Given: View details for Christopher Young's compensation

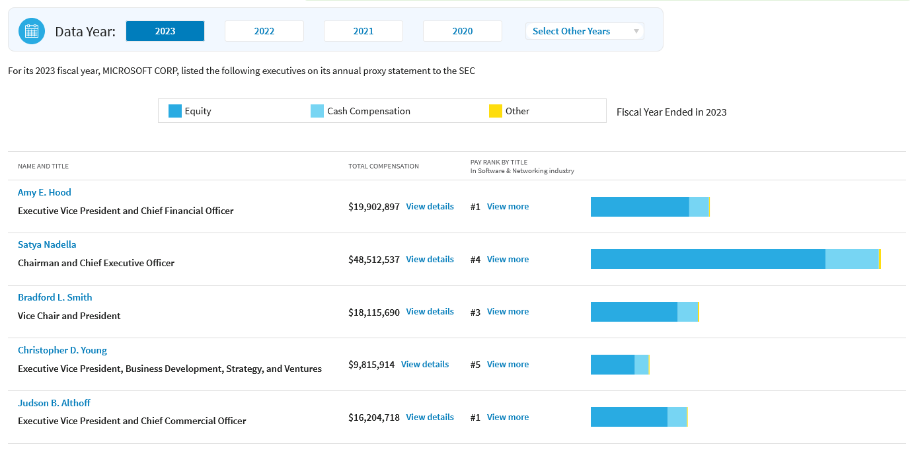Looking at the screenshot, I should point(425,364).
